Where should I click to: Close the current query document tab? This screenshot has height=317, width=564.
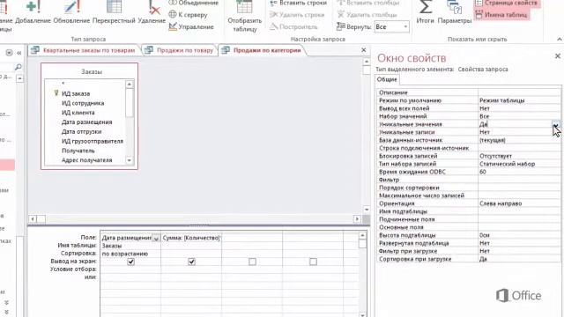pos(363,50)
